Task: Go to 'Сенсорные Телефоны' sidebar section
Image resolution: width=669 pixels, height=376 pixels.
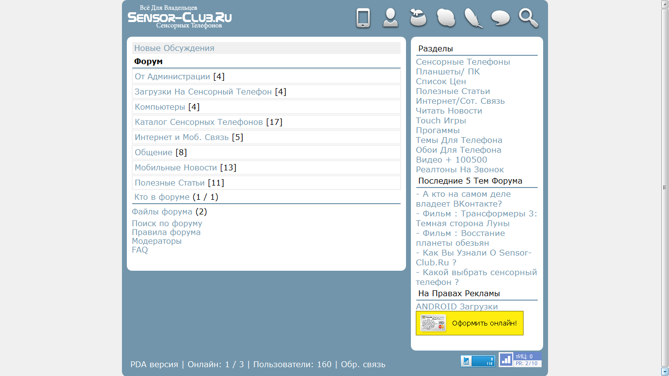Action: tap(463, 62)
